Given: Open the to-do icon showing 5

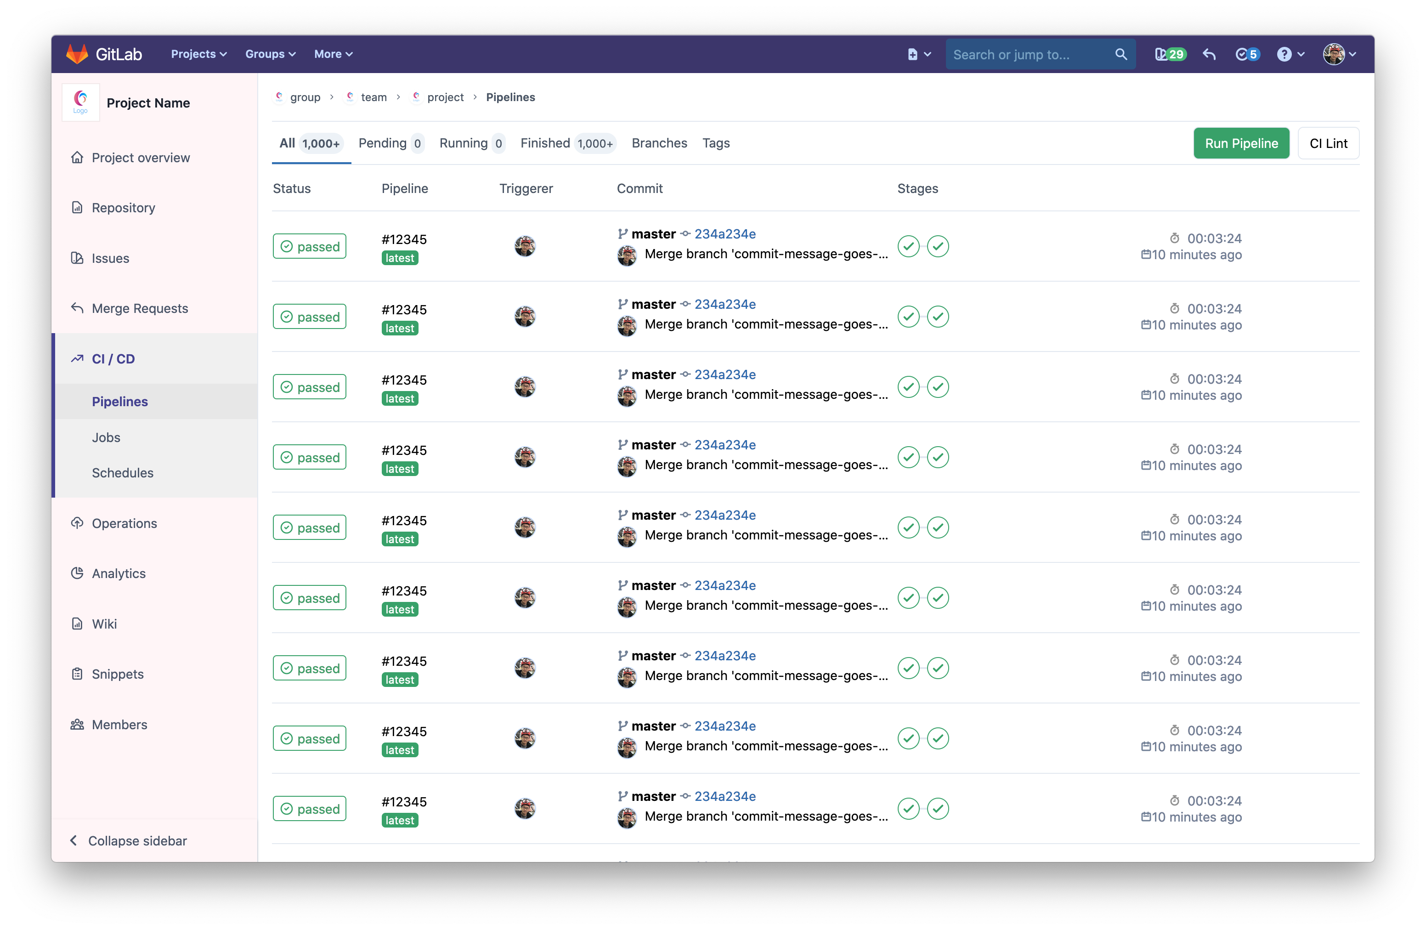Looking at the screenshot, I should coord(1247,55).
